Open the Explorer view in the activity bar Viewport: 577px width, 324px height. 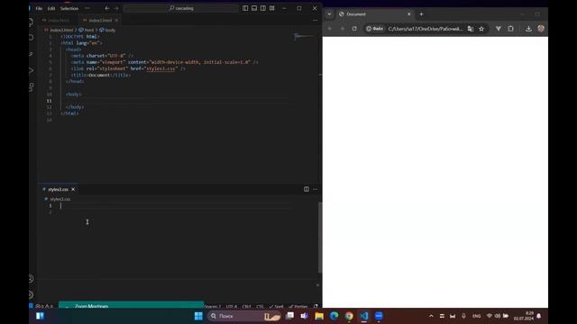click(32, 22)
